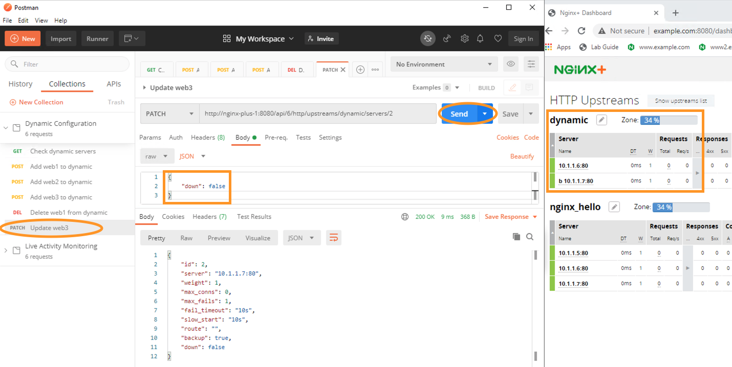The width and height of the screenshot is (732, 367).
Task: Expand the My Workspace switcher
Action: [x=259, y=39]
